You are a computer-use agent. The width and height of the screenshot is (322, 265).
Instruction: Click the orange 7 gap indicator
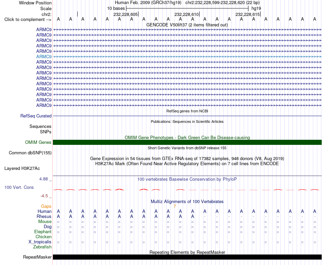[x=175, y=206]
